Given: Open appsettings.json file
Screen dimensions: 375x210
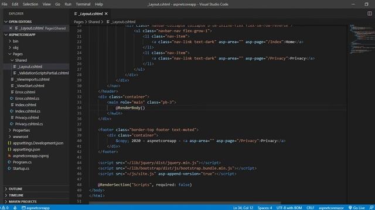Looking at the screenshot, I should coord(26,149).
